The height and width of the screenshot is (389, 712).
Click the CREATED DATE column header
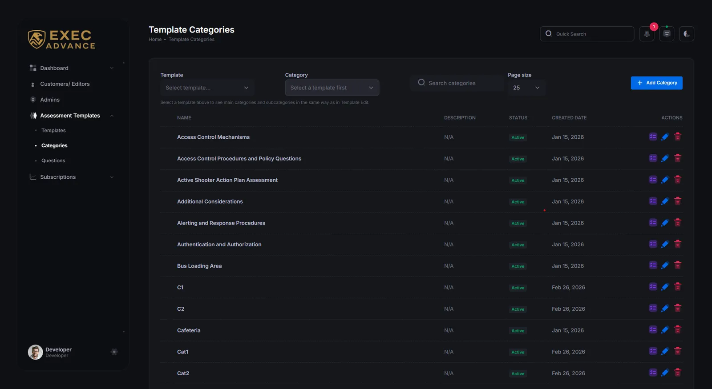coord(569,118)
